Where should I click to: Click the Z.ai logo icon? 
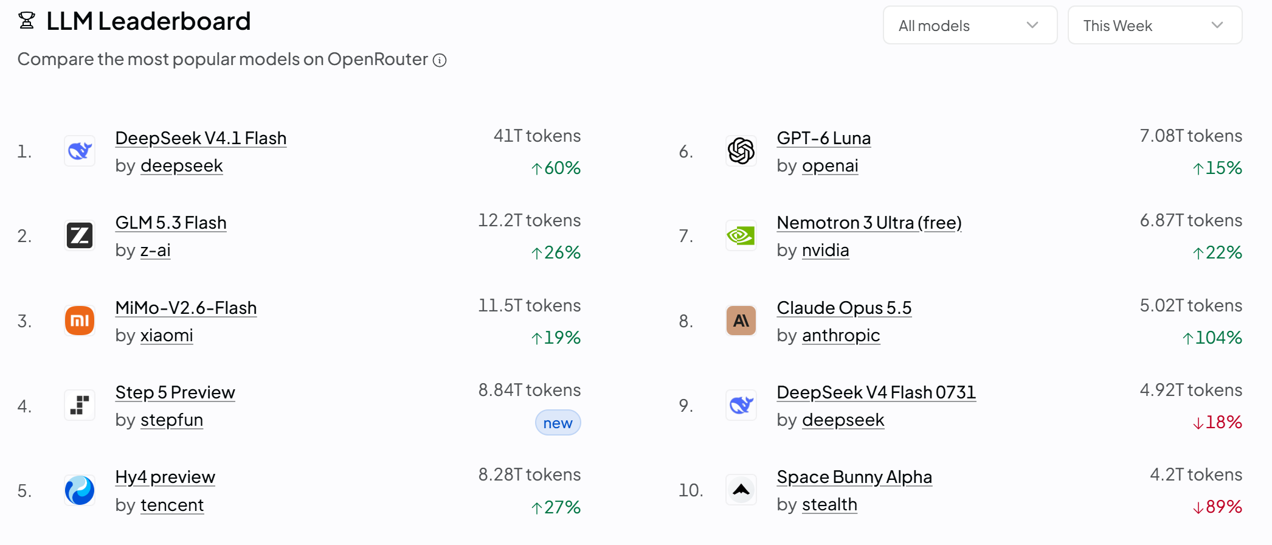pyautogui.click(x=80, y=235)
